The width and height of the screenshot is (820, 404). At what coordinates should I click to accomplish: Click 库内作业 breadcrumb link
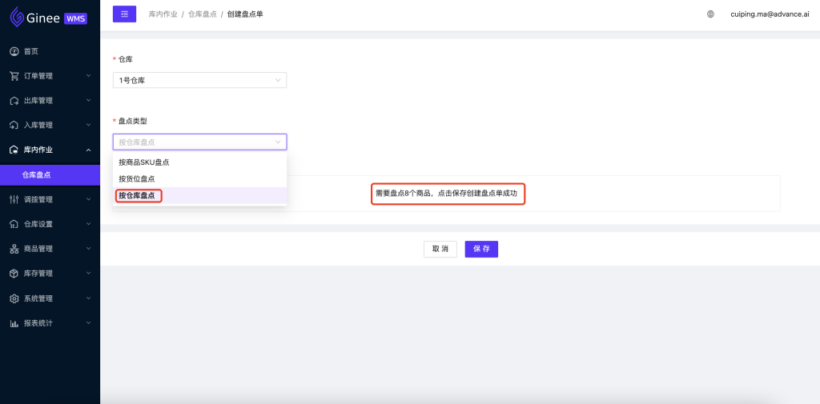[x=163, y=14]
